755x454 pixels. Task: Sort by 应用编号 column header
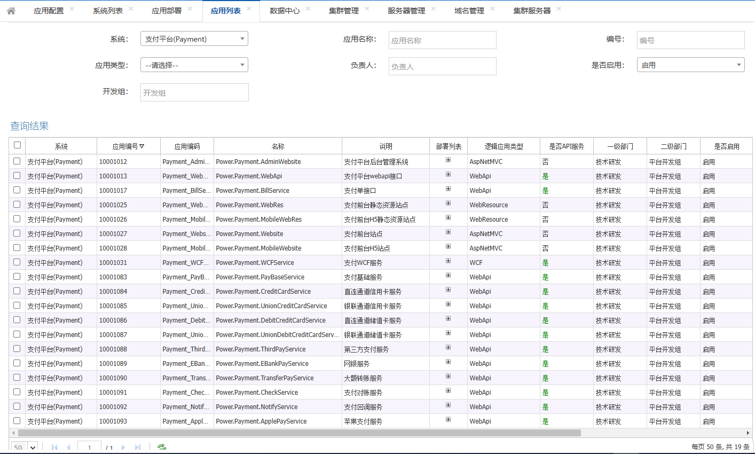(128, 146)
